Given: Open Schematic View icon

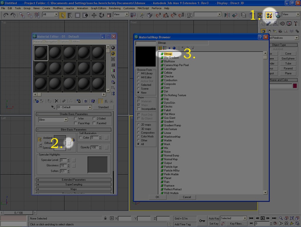Looking at the screenshot, I should pos(260,15).
